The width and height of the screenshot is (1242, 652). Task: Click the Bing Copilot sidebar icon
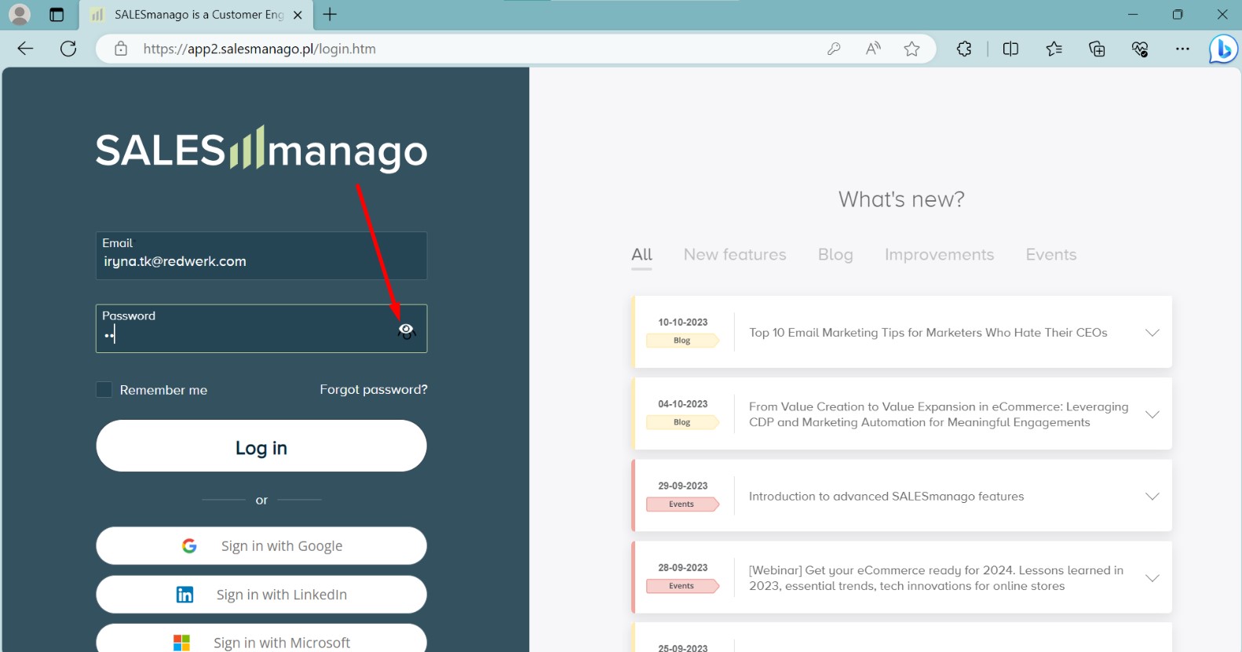coord(1222,49)
